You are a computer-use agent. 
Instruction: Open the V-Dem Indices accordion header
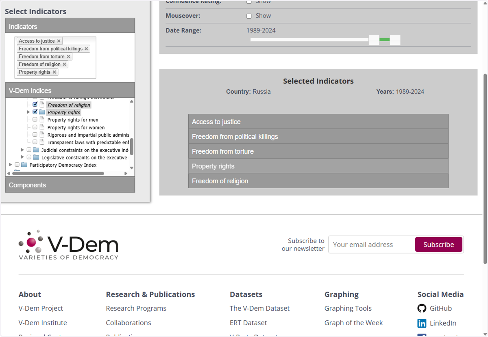click(x=70, y=90)
